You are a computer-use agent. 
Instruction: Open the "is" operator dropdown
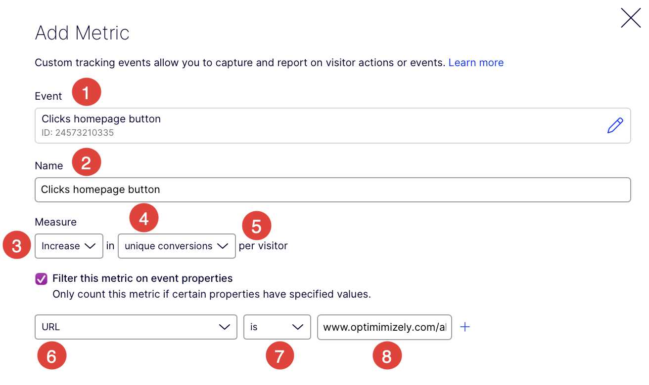(277, 327)
